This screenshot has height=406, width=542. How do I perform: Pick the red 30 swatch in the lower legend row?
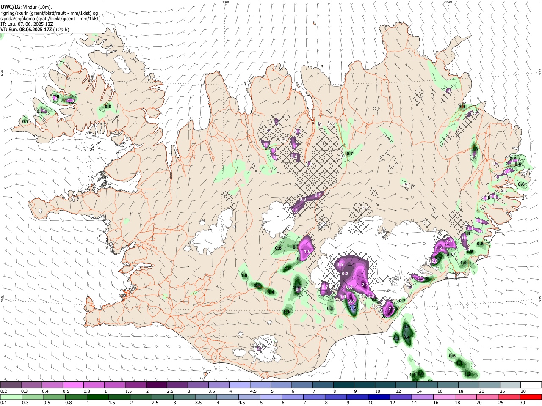pyautogui.click(x=531, y=397)
